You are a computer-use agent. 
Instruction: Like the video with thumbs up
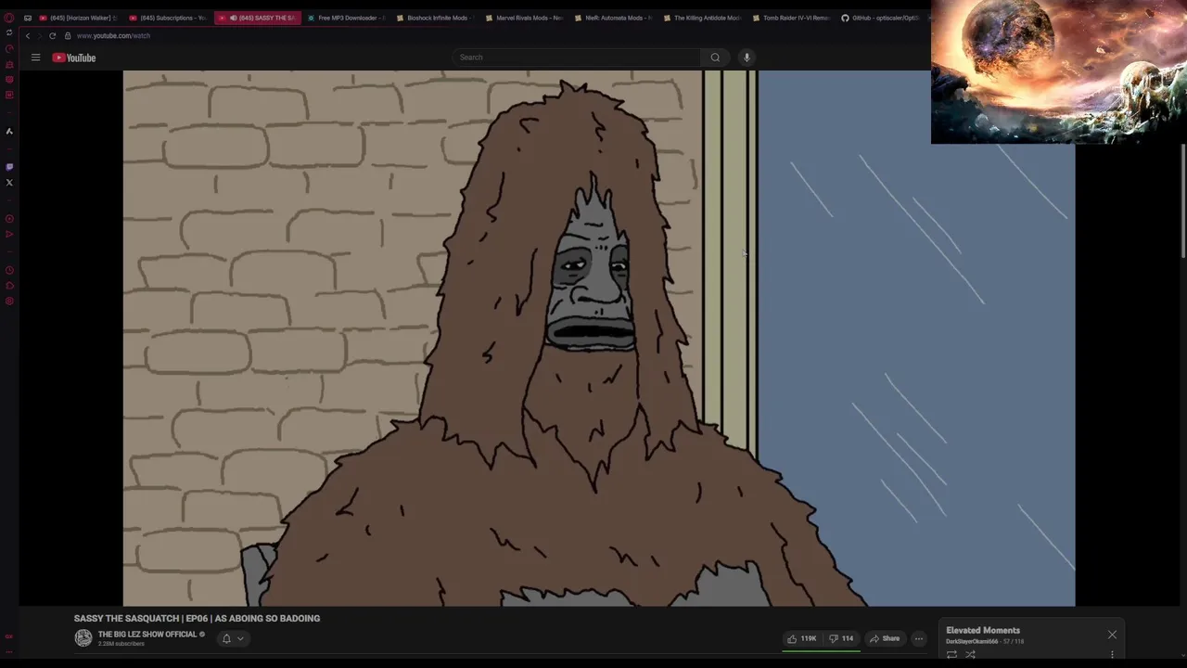[801, 638]
